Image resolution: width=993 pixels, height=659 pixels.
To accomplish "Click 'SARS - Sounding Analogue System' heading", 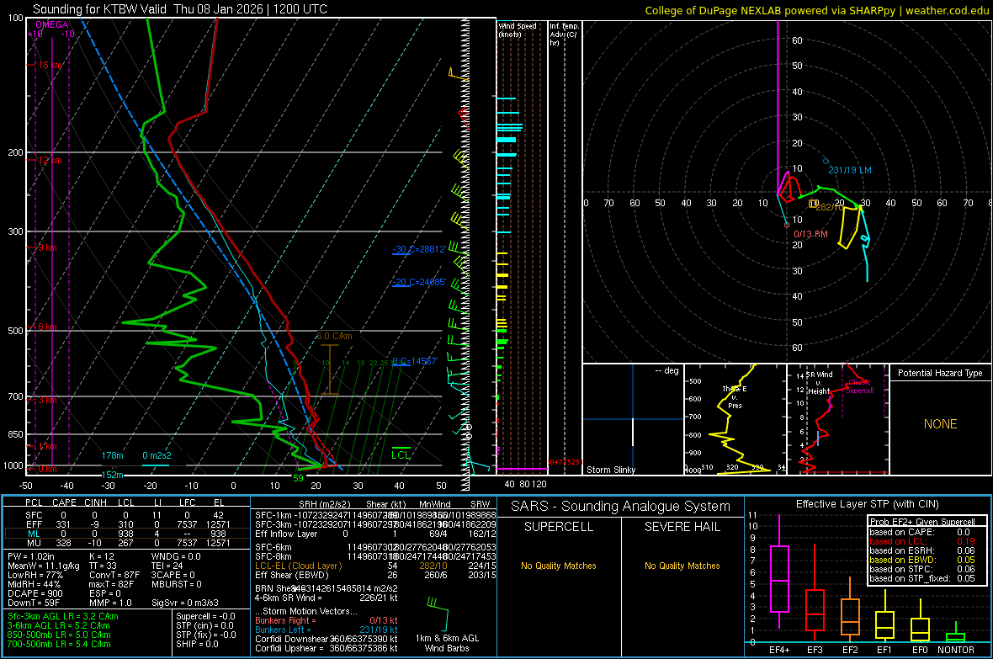I will click(x=620, y=507).
